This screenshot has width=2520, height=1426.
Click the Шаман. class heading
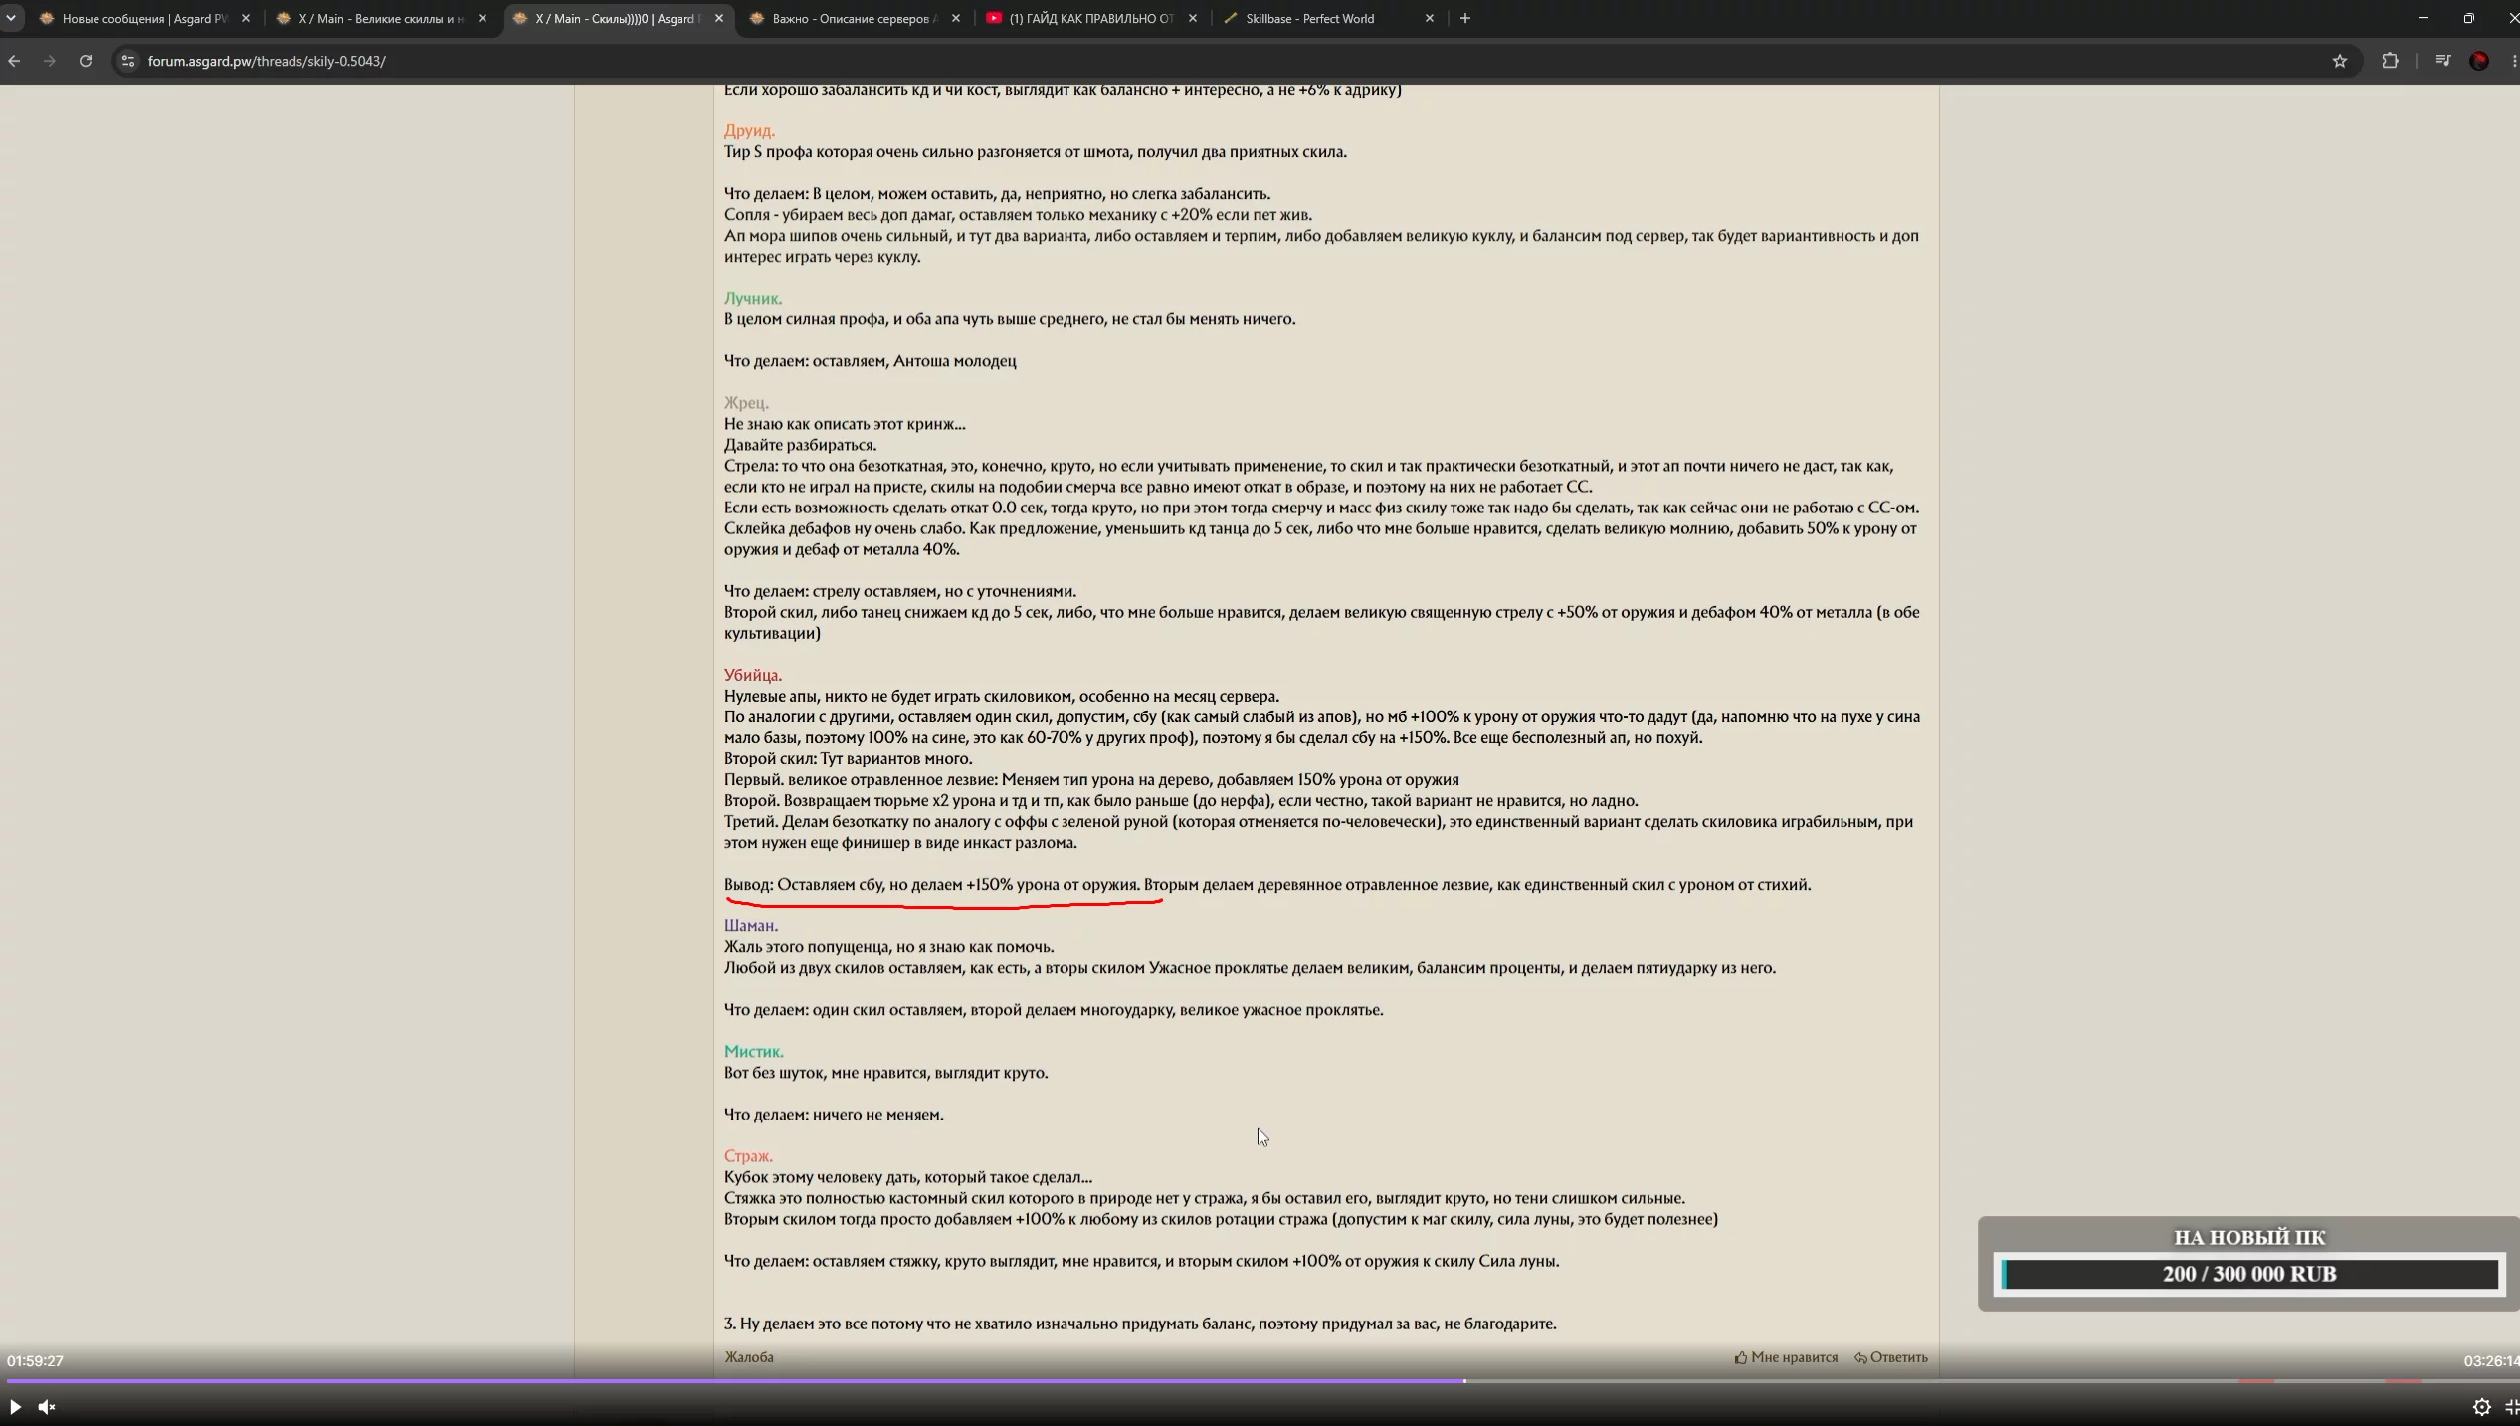point(751,926)
